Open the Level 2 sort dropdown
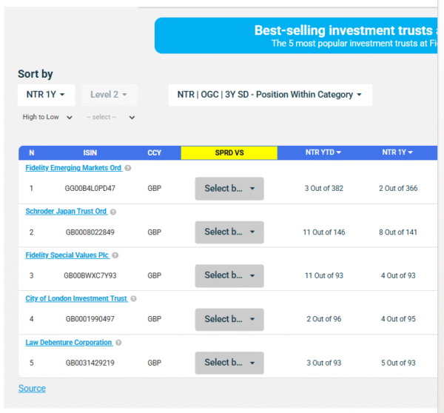This screenshot has width=444, height=413. pyautogui.click(x=109, y=95)
